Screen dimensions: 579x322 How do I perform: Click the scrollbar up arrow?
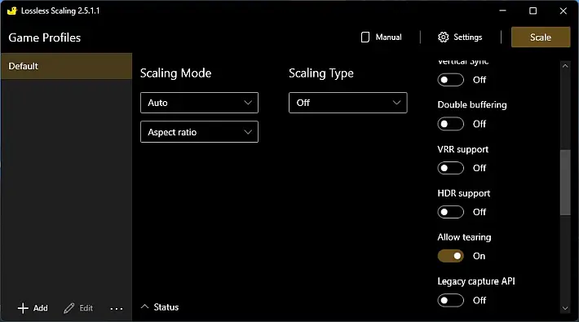tap(565, 66)
